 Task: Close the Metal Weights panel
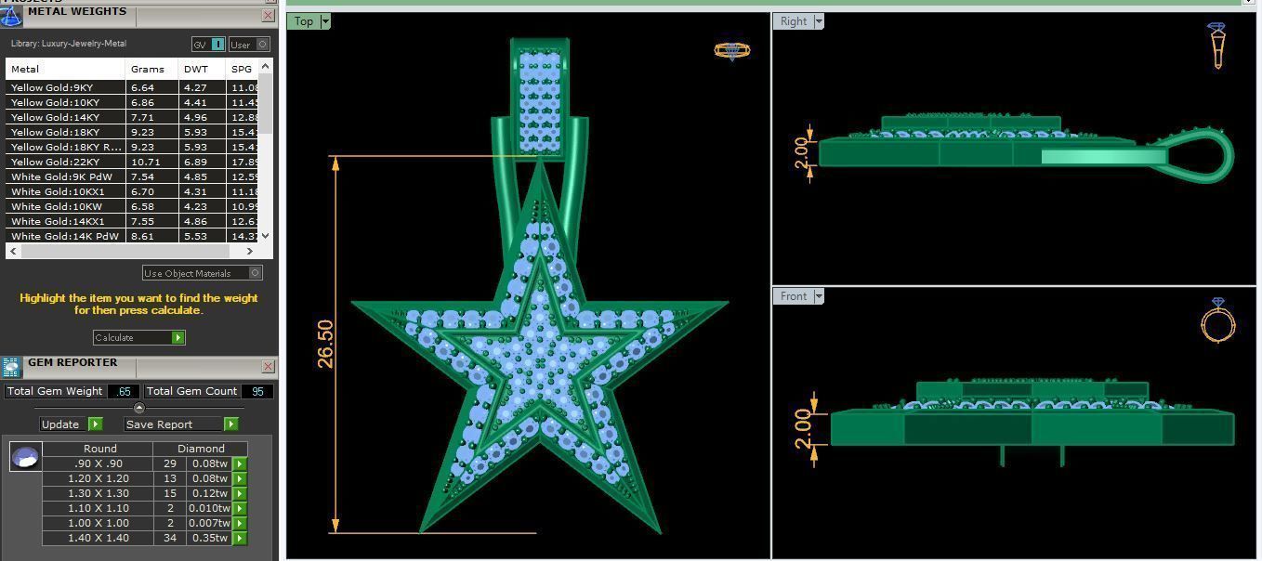(x=269, y=15)
